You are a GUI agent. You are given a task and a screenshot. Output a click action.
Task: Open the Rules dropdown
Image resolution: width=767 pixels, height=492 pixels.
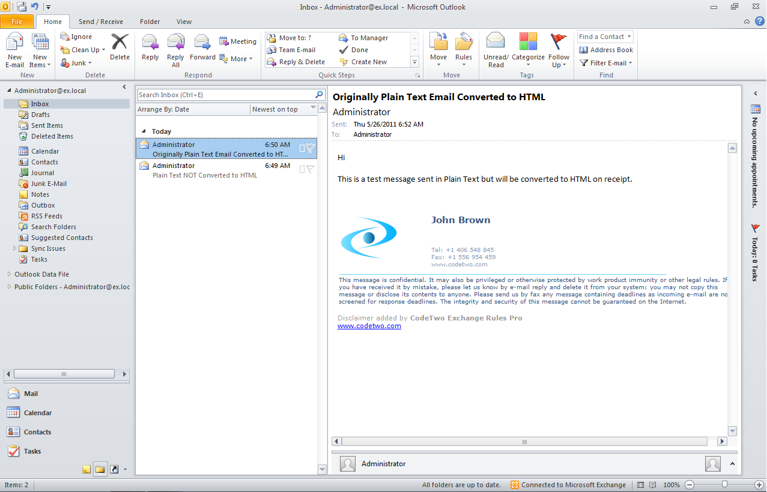tap(464, 51)
